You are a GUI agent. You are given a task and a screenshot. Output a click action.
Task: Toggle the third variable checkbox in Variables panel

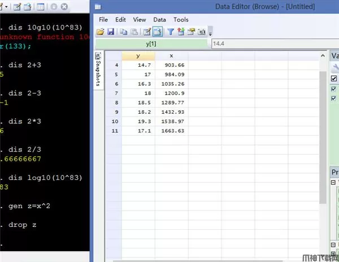tap(333, 98)
